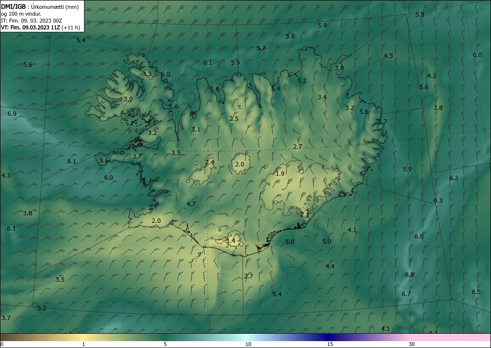The image size is (491, 348).
Task: Click the map value "4.4"
Action: 330,267
